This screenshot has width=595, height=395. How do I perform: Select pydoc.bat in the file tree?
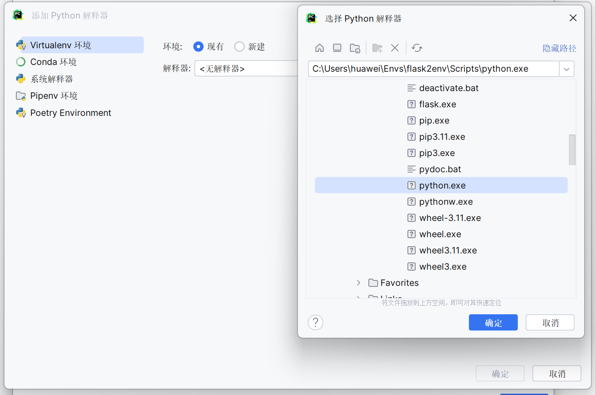(x=441, y=169)
